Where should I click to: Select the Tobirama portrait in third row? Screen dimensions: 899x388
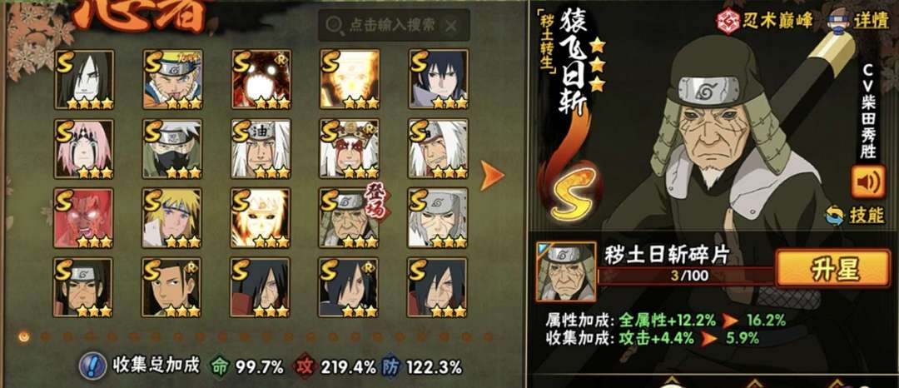pyautogui.click(x=439, y=218)
